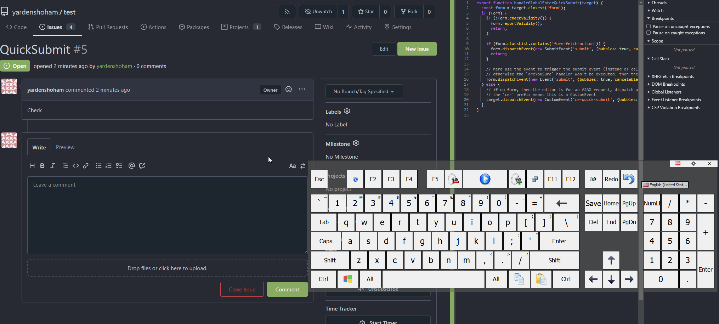Enable Pause on caught exceptions

(649, 33)
